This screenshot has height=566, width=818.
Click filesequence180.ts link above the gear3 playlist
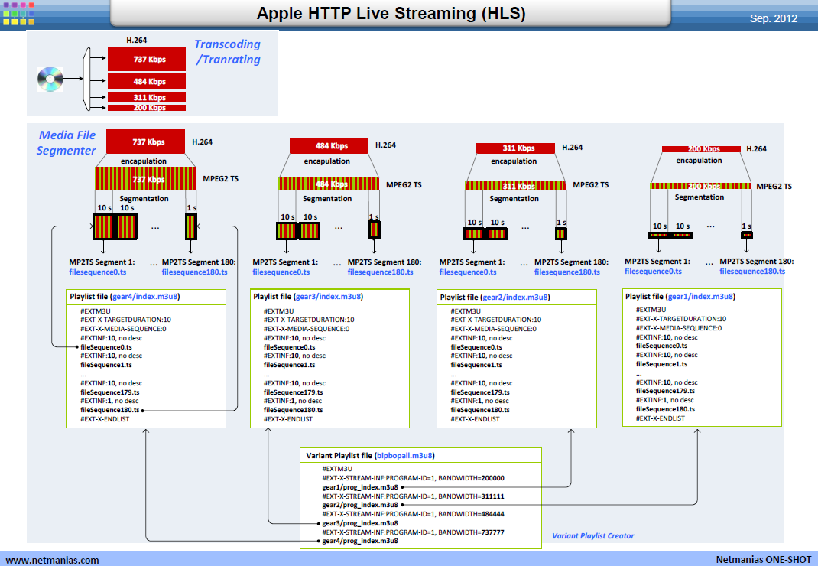tap(380, 272)
